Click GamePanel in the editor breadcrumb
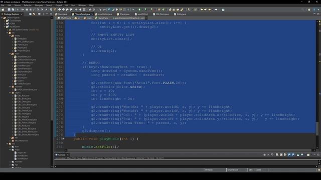Screen dimensions: 321x180 102,18
